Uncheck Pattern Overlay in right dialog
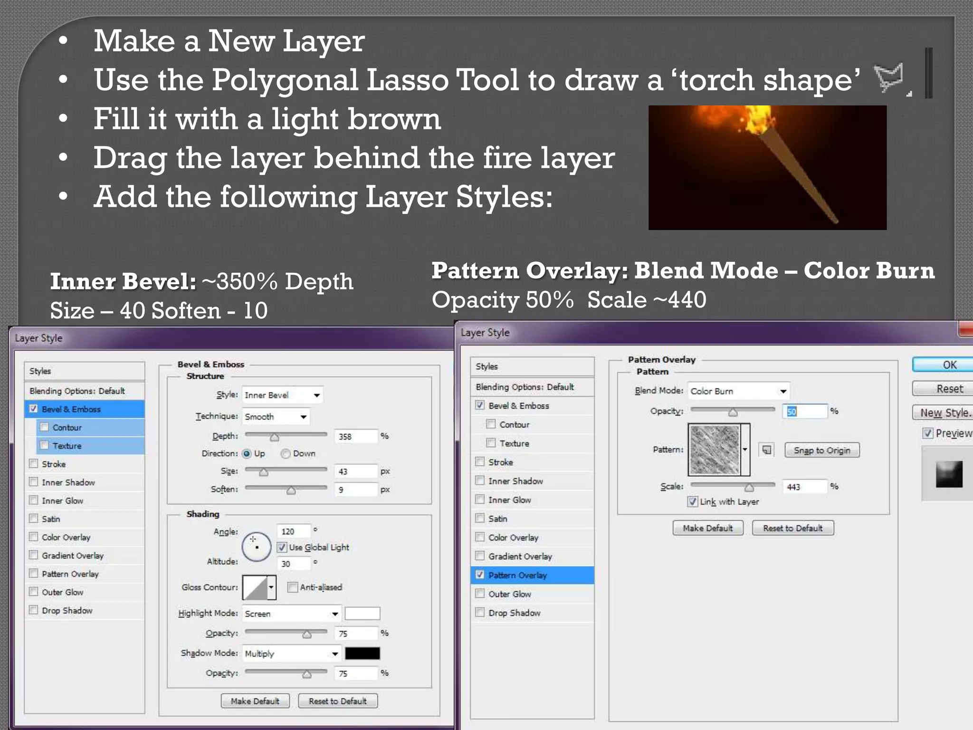 [480, 575]
